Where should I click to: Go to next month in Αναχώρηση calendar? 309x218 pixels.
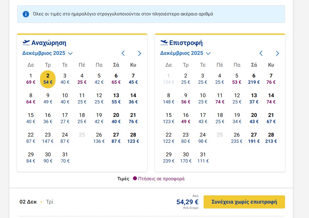click(x=140, y=53)
